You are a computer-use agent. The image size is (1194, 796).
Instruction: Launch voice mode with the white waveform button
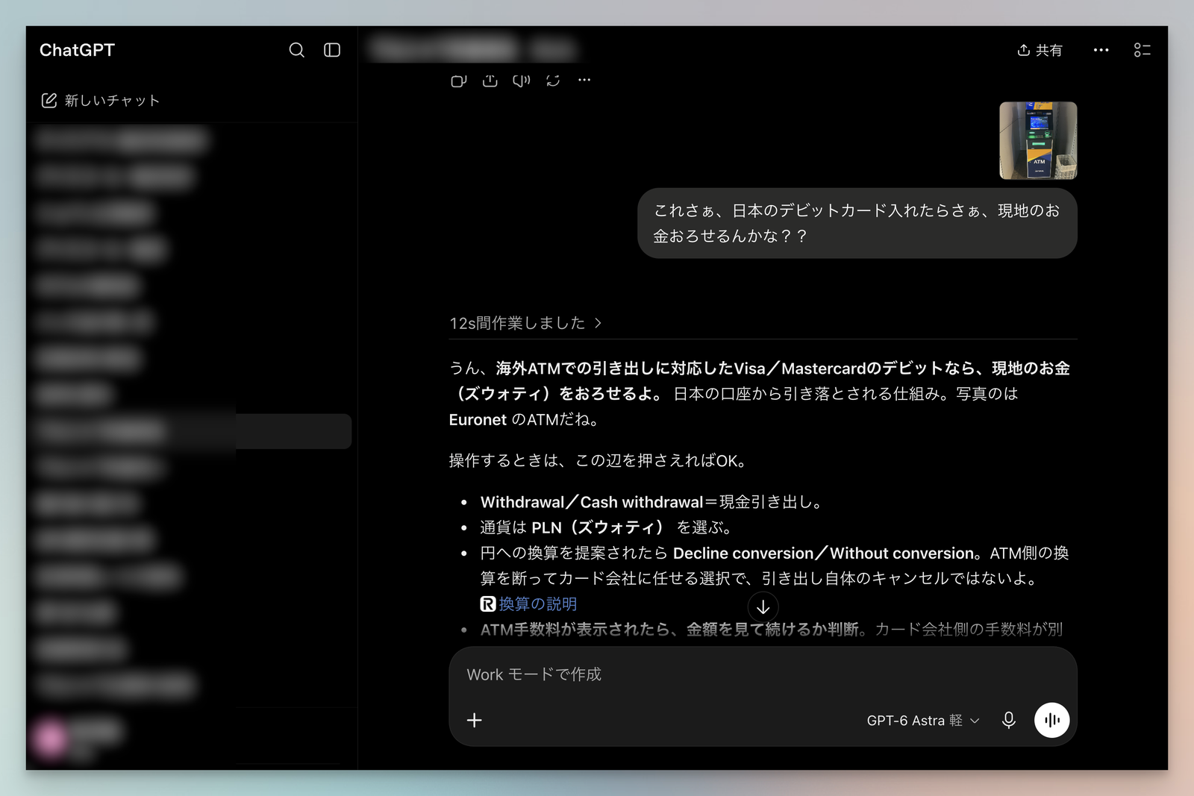1052,720
